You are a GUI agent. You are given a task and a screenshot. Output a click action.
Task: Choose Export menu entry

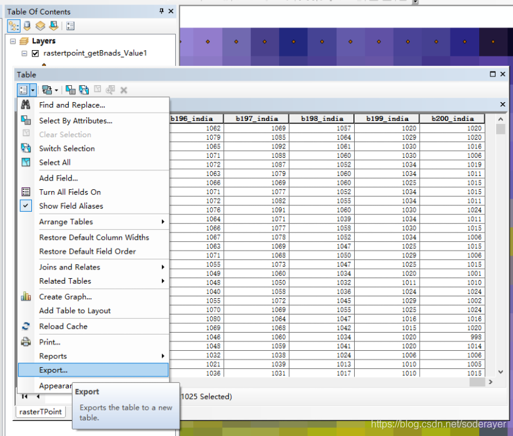[x=94, y=370]
